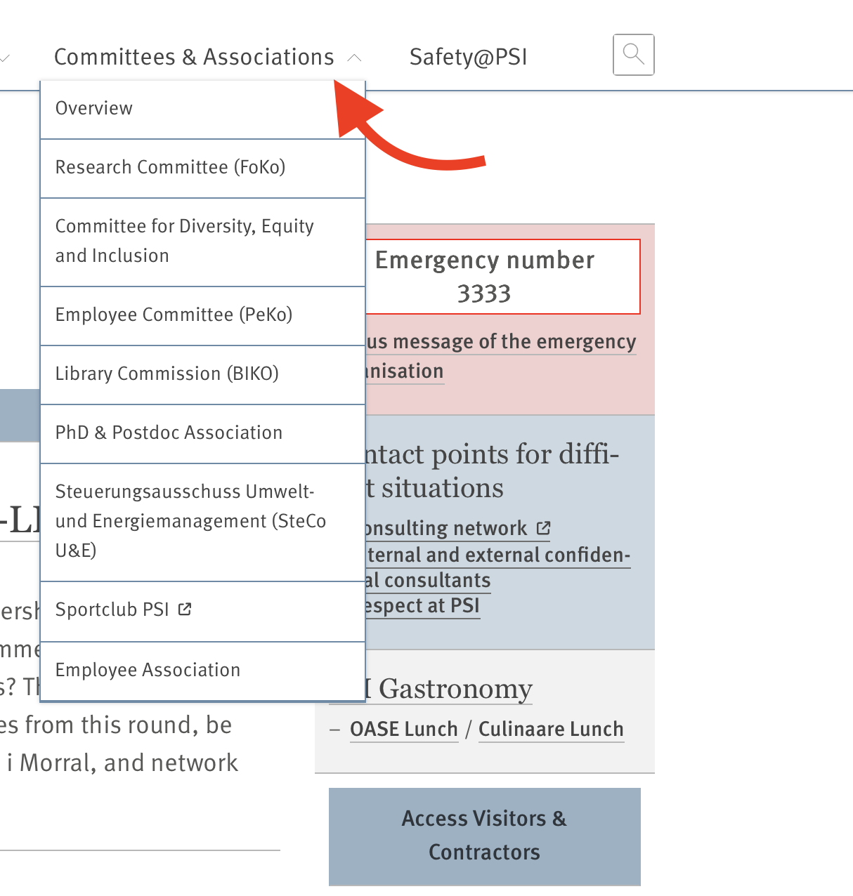Click the Emergency number 3333 box

(x=502, y=277)
